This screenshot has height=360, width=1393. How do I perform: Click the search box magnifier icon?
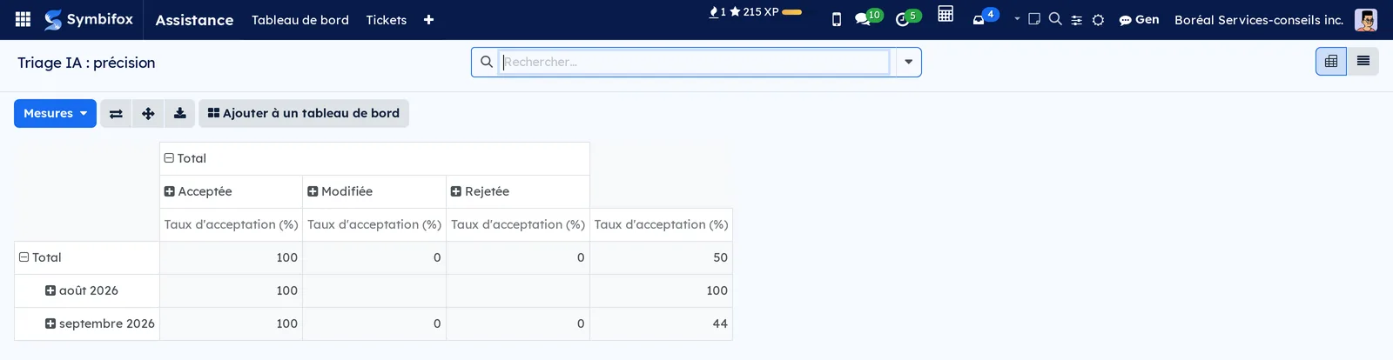(487, 62)
